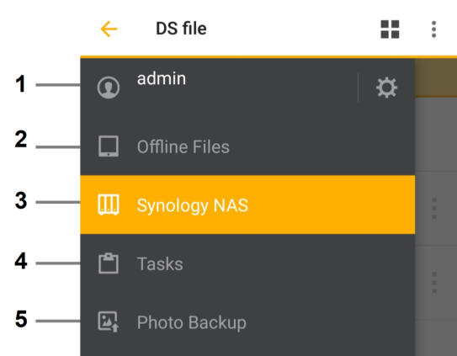Open dimmed options dots beside Tasks row
457x356 pixels.
434,283
